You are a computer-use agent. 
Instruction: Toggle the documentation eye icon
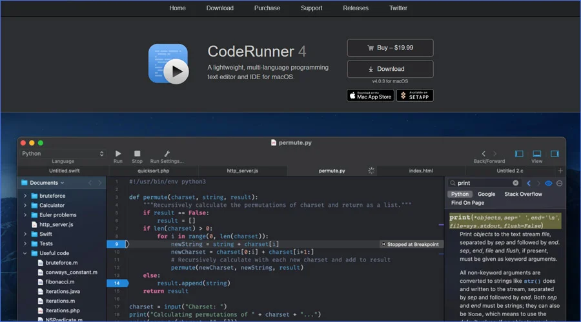tap(548, 183)
